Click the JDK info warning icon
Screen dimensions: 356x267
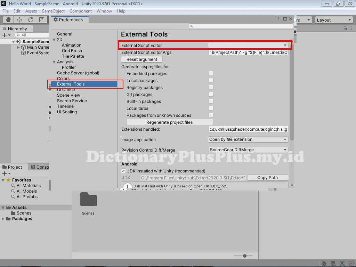click(x=128, y=187)
